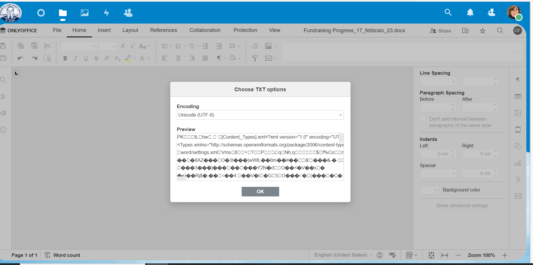Click Word count in status bar

pyautogui.click(x=63, y=255)
